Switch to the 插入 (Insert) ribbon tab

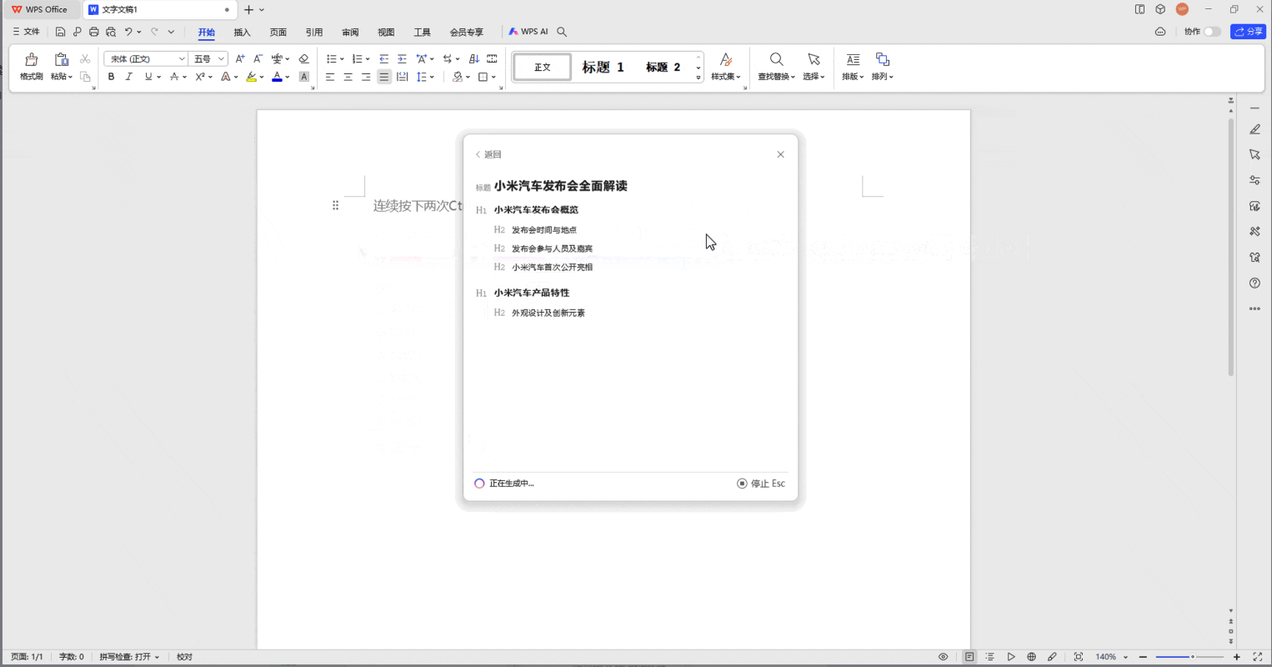242,32
